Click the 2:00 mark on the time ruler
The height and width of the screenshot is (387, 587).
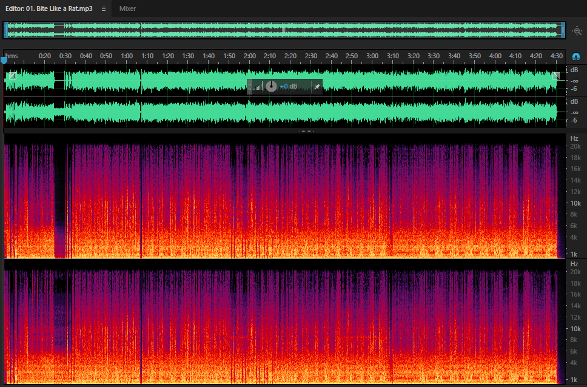(249, 56)
